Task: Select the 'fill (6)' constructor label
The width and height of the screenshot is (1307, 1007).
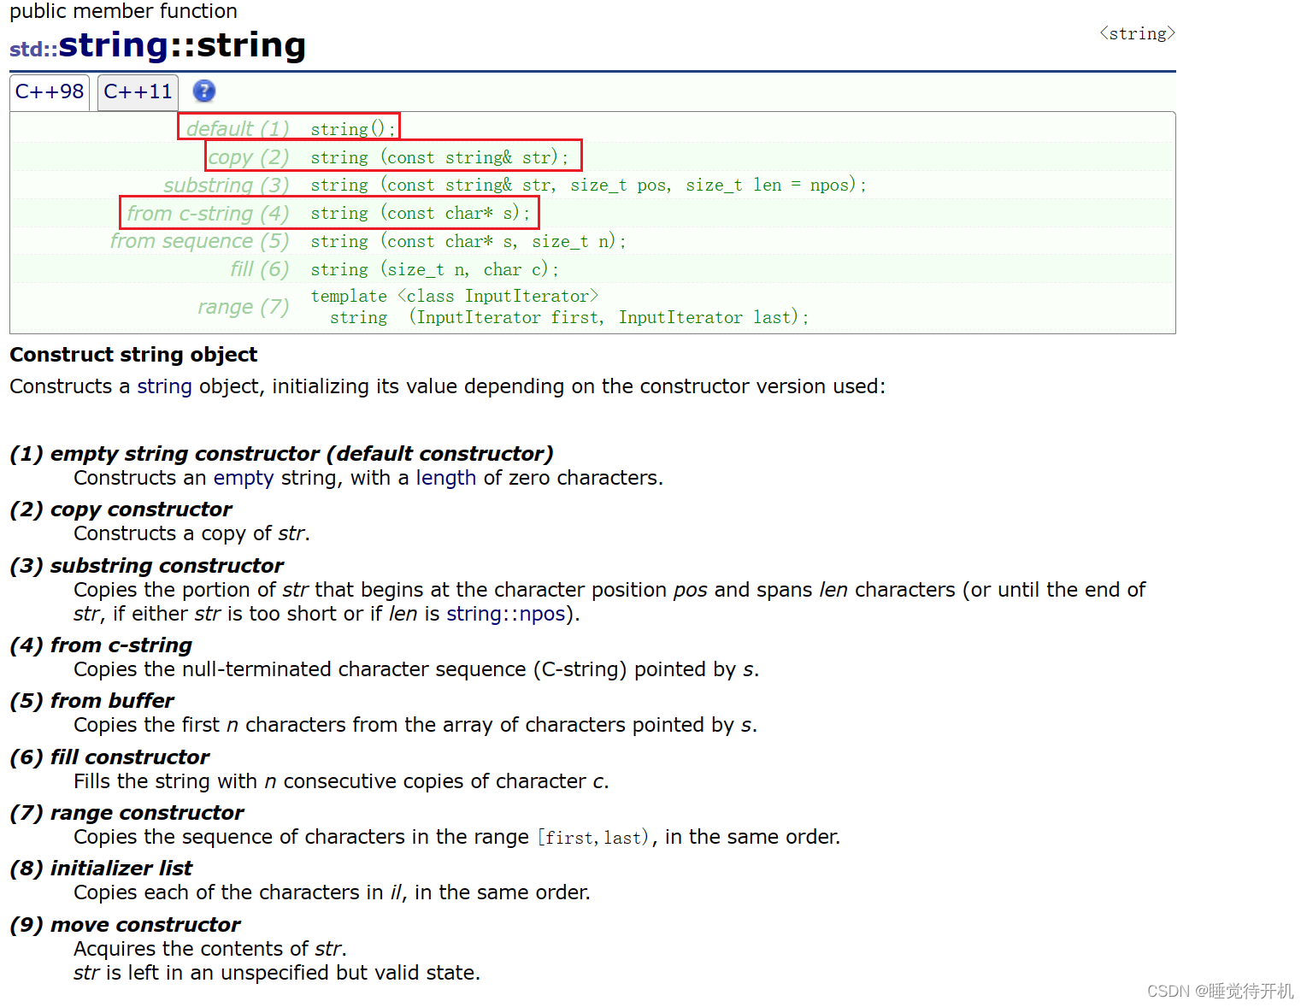Action: [x=260, y=269]
